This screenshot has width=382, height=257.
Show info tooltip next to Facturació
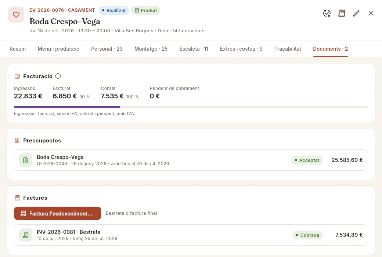[x=58, y=76]
